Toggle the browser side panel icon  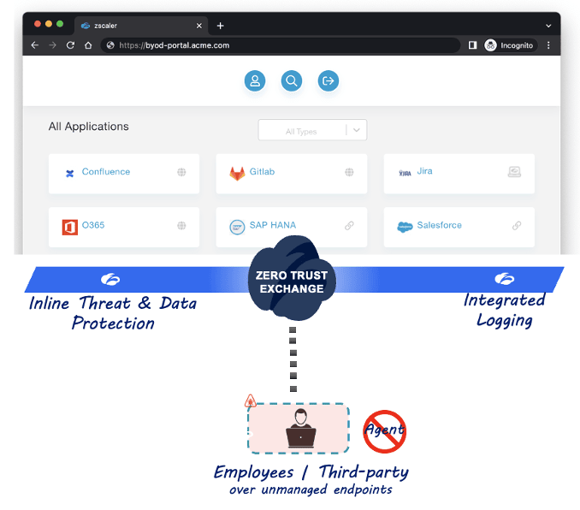pos(472,45)
